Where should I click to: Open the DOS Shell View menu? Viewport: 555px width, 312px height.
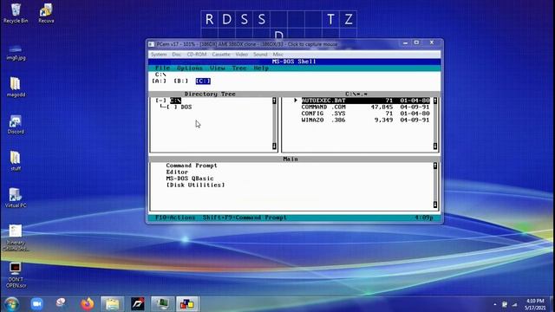tap(218, 68)
